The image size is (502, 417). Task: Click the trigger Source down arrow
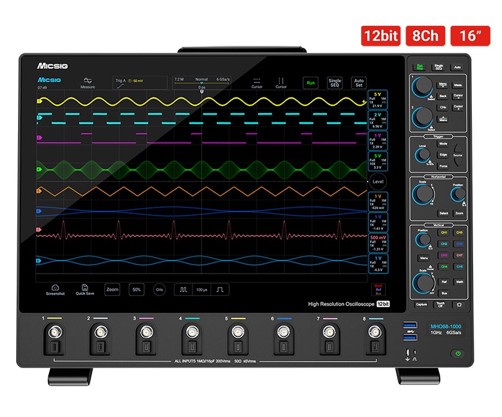[458, 162]
